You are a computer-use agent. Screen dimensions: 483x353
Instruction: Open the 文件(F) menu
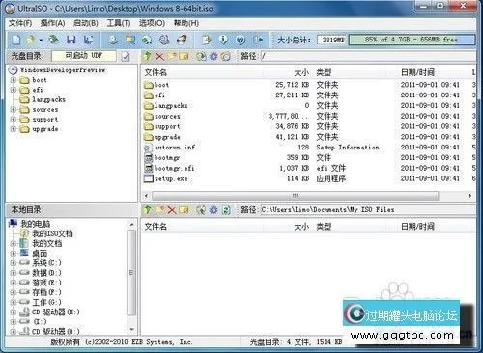point(20,23)
